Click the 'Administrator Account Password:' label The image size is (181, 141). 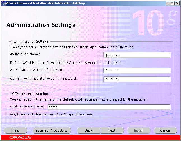(x=36, y=70)
